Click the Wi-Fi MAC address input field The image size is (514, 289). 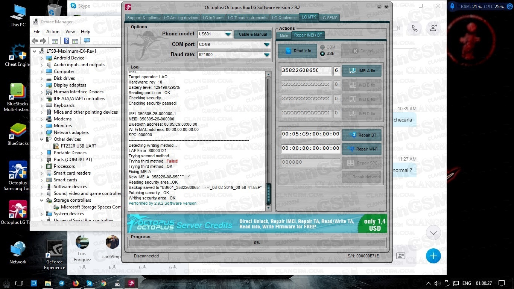click(310, 148)
